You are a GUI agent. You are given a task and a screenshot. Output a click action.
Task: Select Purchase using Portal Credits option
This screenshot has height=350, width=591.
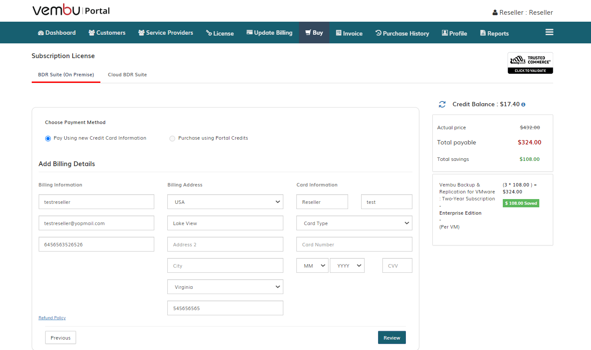click(x=173, y=138)
